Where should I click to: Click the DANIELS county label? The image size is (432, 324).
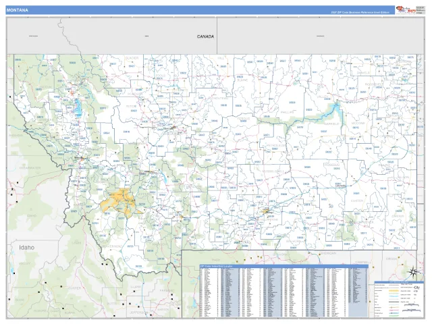(363, 73)
